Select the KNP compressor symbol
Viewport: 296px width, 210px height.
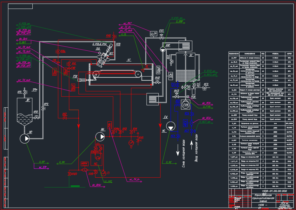coord(163,49)
